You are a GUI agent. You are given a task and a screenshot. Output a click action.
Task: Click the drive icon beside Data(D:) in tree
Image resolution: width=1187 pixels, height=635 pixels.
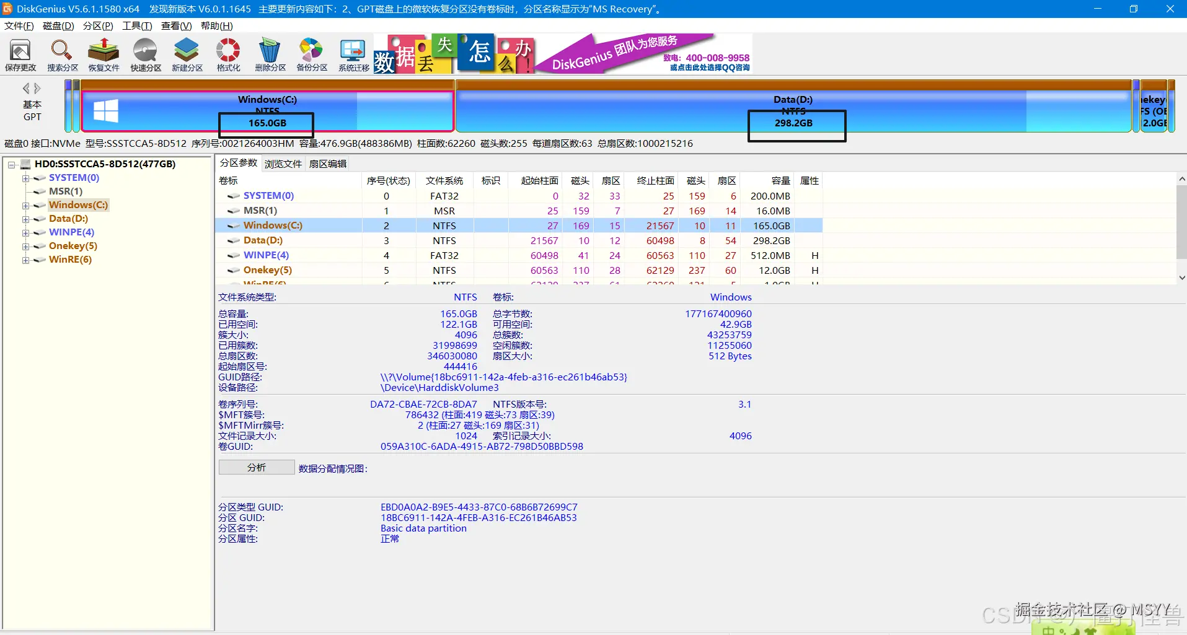pos(39,219)
